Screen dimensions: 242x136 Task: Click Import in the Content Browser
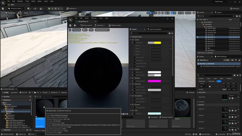(14, 93)
